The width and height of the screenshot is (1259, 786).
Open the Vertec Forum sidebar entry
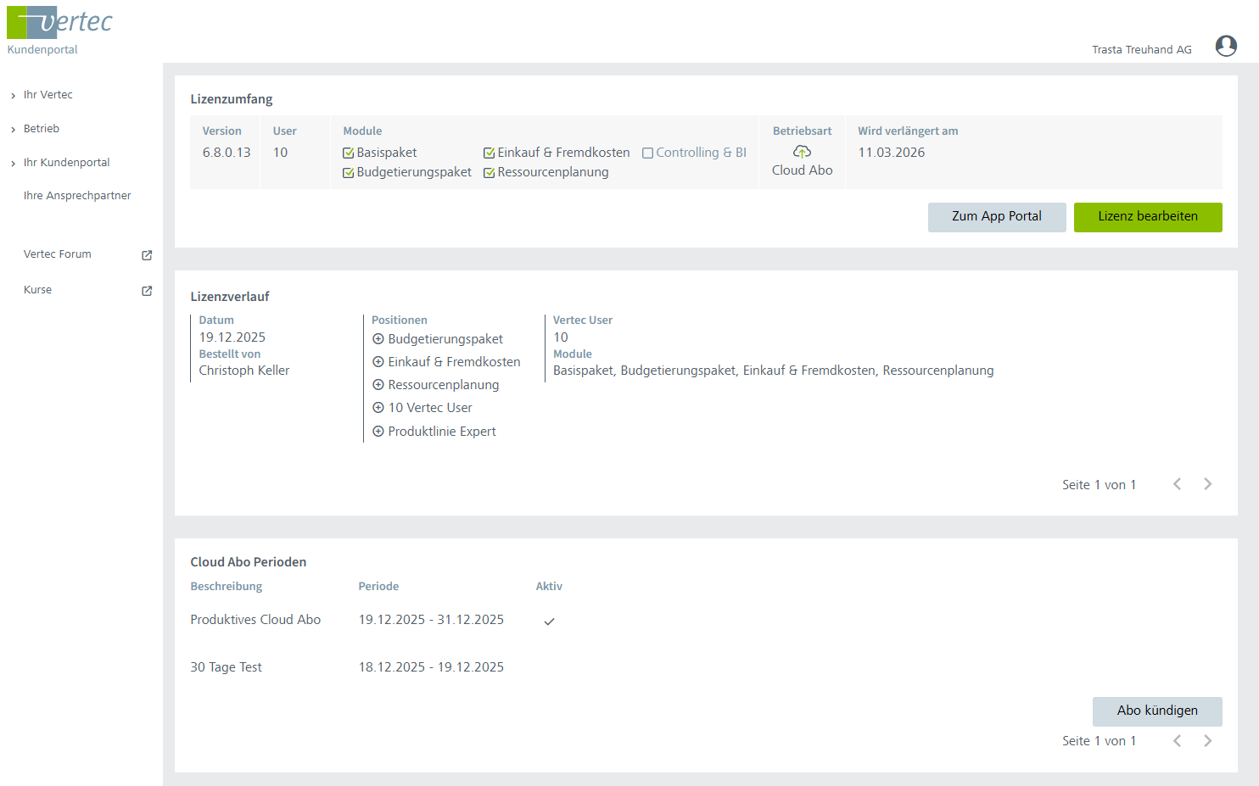(x=58, y=254)
